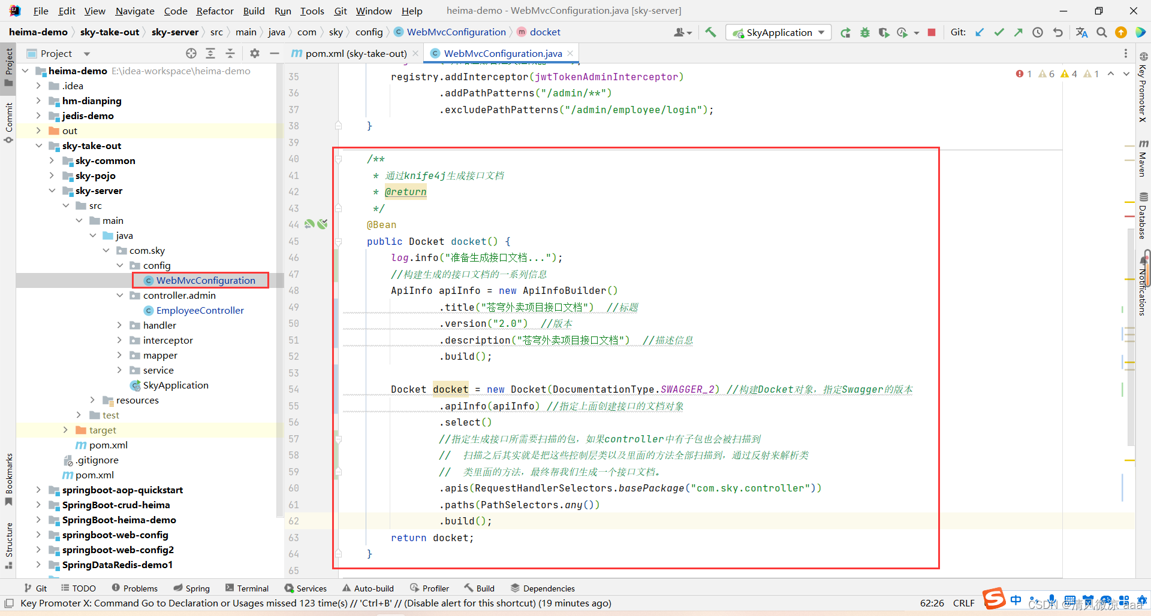
Task: Expand the hm-dianping module
Action: (x=38, y=101)
